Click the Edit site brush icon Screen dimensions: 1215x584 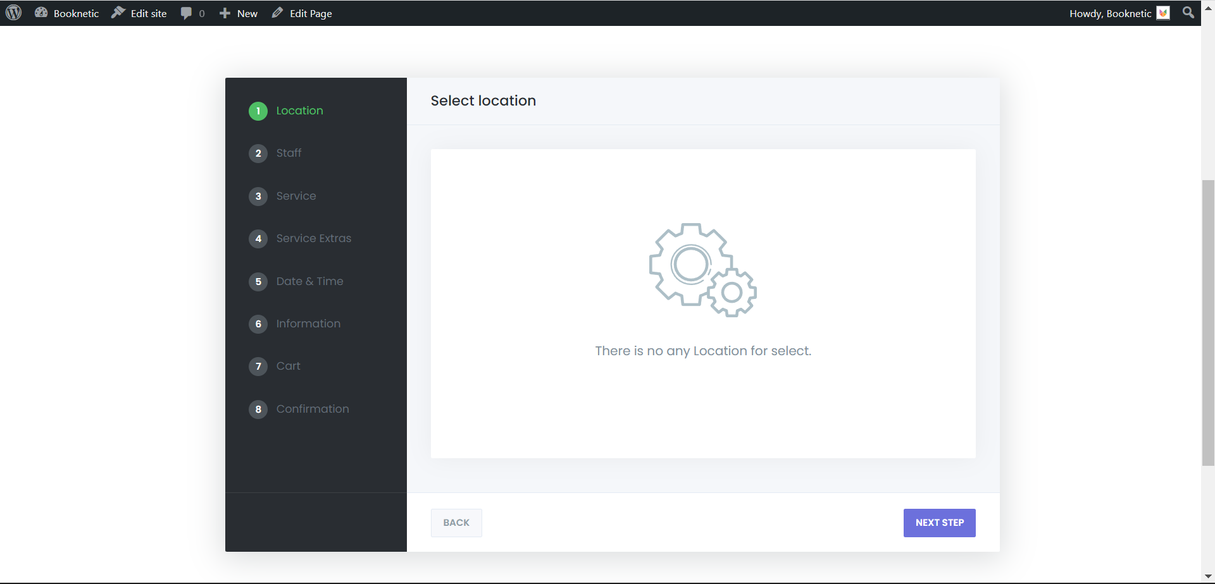point(118,13)
